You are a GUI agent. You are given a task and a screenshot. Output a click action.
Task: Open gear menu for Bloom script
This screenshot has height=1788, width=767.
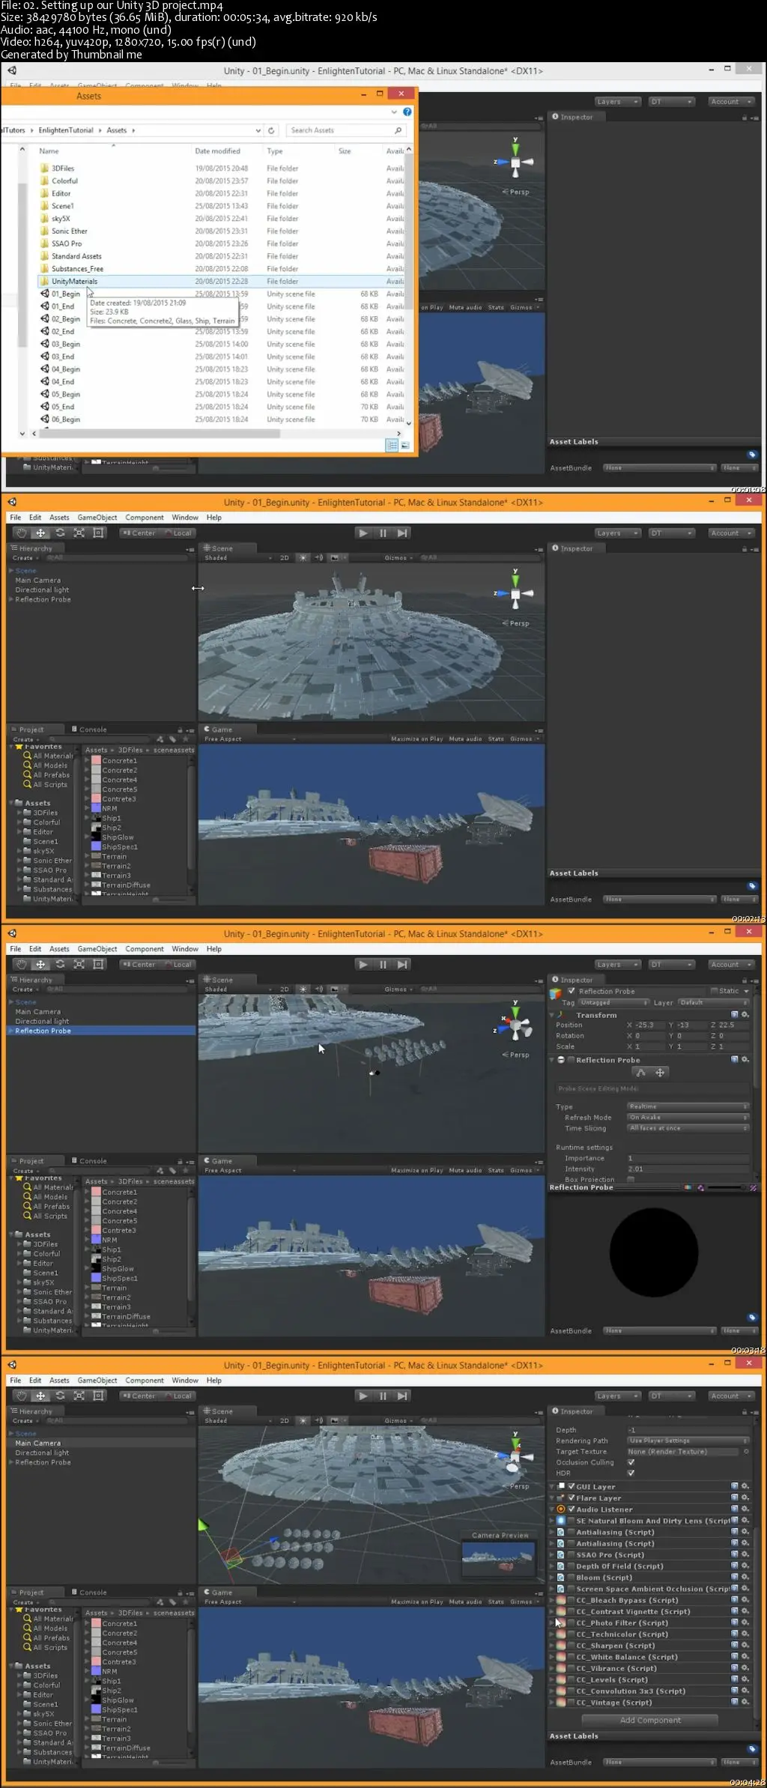click(x=745, y=1577)
